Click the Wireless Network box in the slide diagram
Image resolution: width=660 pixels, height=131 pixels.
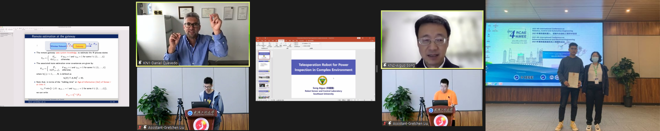click(x=58, y=46)
